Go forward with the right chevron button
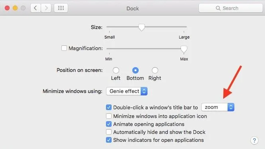The image size is (265, 149). [46, 8]
